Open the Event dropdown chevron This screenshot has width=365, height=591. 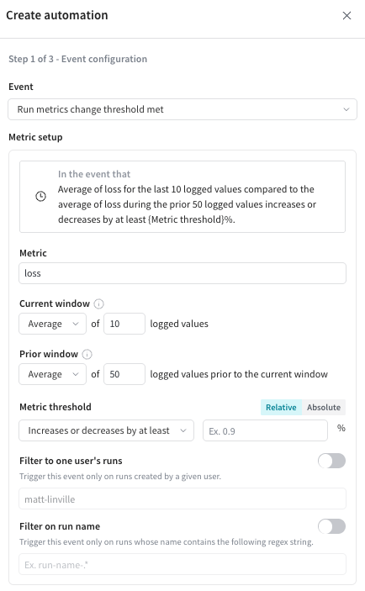coord(346,109)
